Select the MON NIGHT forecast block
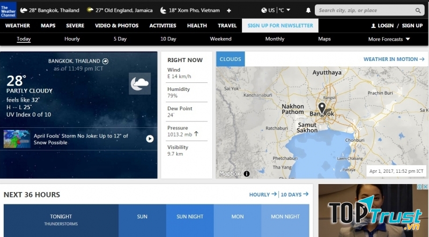The width and height of the screenshot is (429, 237). coord(285,220)
